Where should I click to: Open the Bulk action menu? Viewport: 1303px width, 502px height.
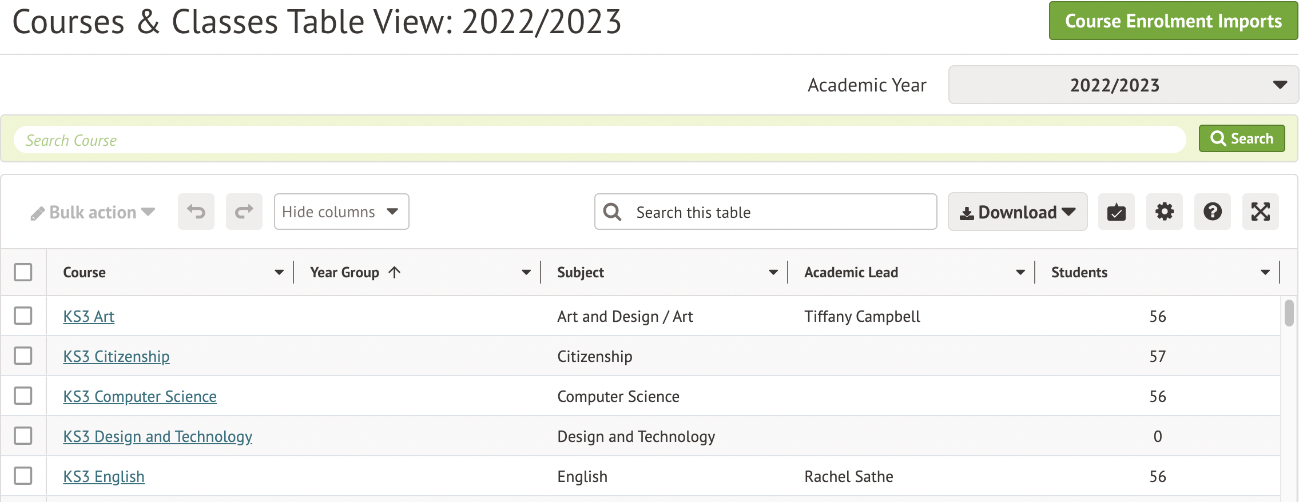coord(93,213)
